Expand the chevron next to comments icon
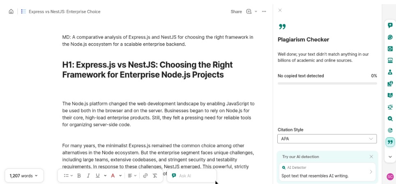The image size is (396, 184). point(256,11)
